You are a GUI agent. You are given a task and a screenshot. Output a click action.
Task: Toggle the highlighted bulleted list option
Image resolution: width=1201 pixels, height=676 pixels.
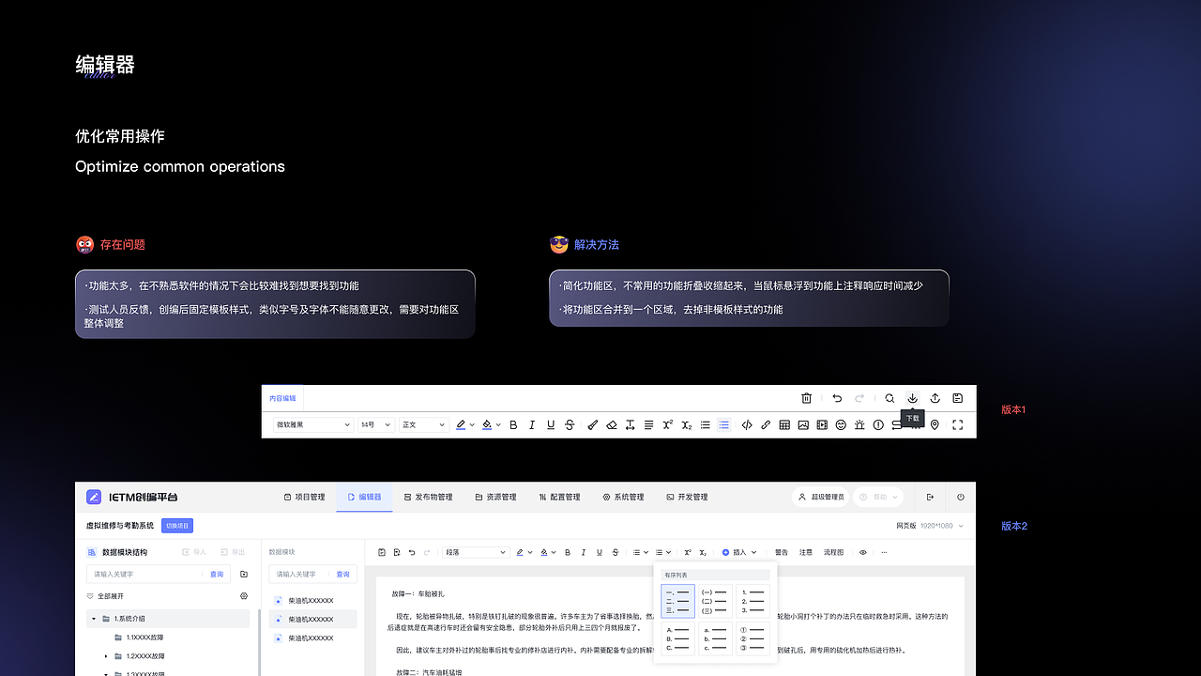tap(723, 424)
